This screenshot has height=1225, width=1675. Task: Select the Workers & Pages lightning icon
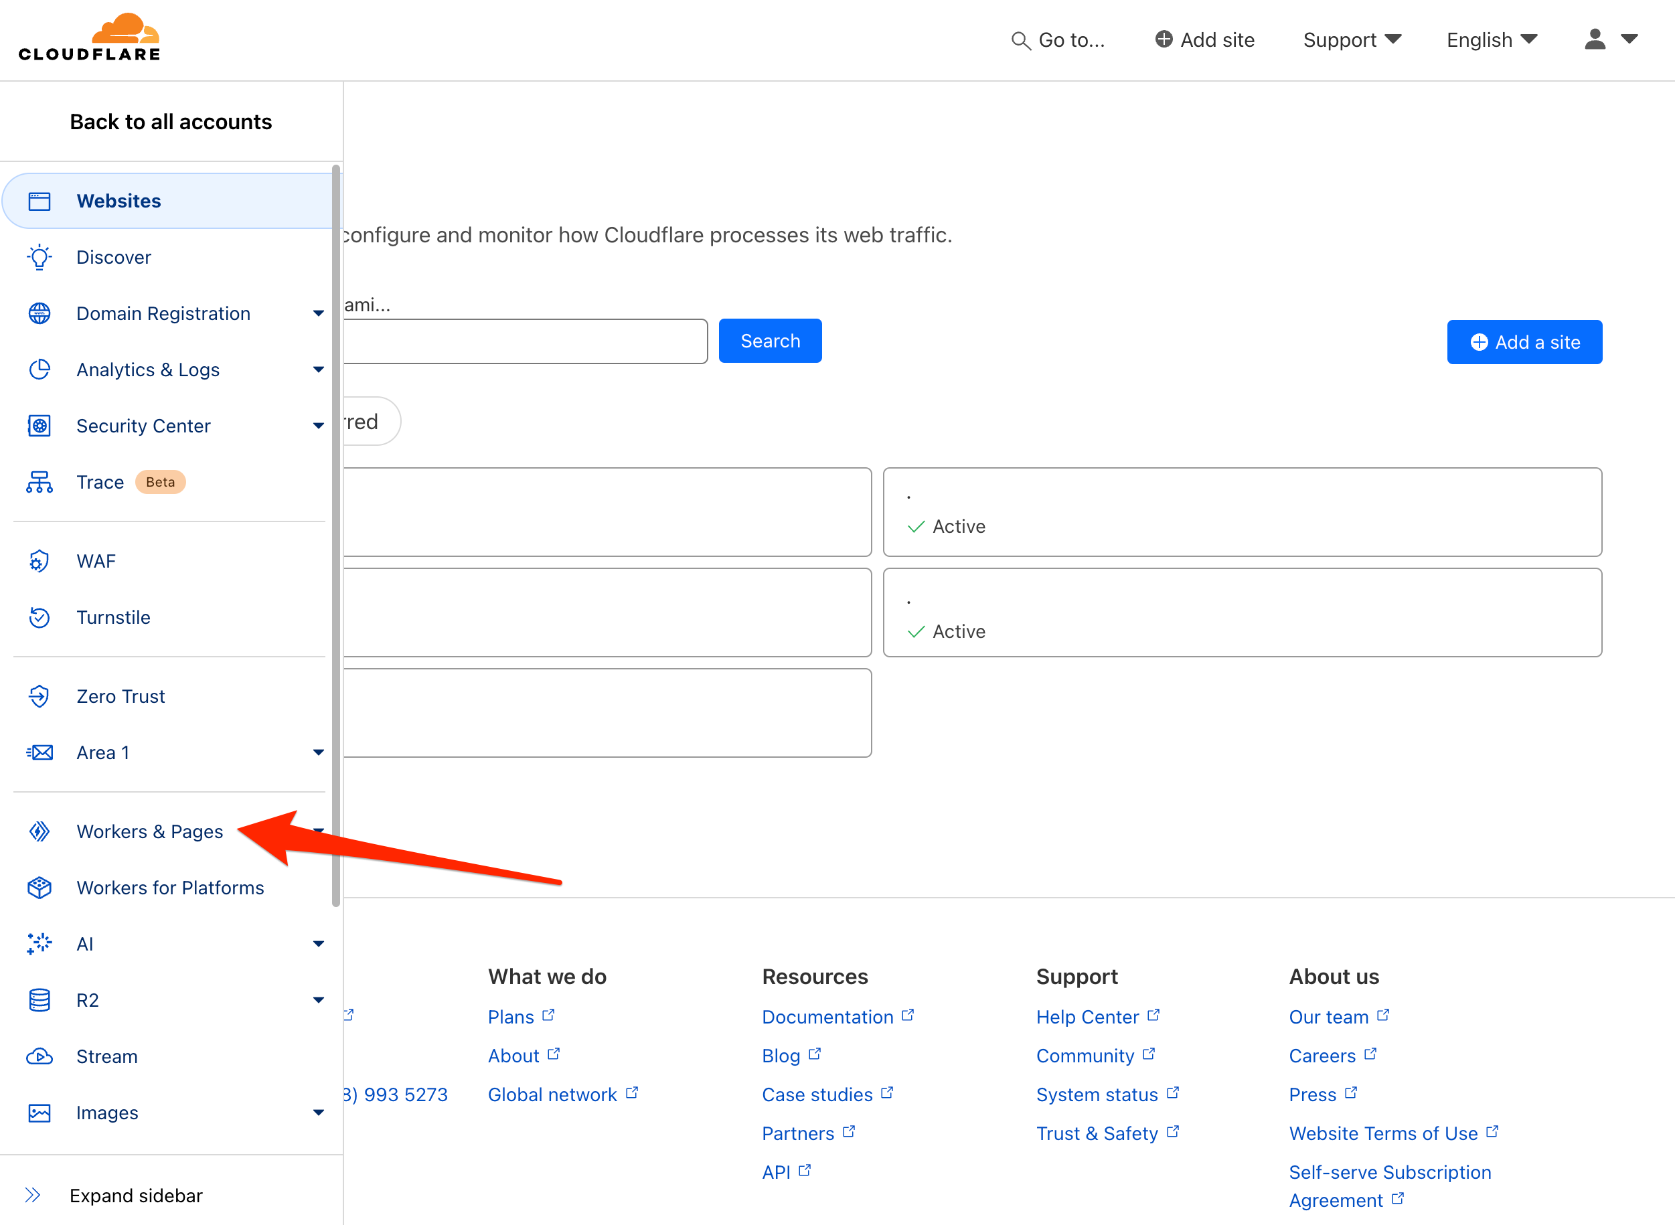pos(39,831)
